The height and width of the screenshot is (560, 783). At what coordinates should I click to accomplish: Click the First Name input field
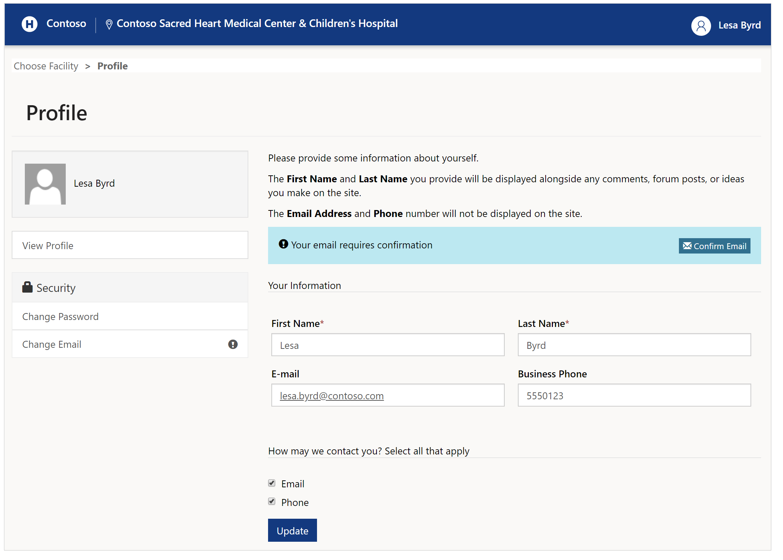tap(389, 345)
